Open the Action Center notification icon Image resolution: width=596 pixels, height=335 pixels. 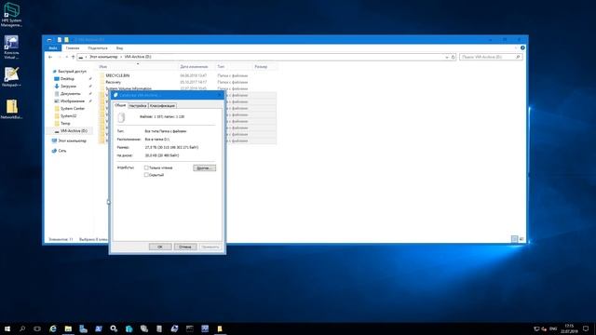tap(586, 328)
